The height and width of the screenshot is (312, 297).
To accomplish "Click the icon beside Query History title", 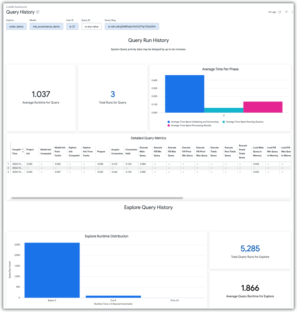I will click(38, 12).
